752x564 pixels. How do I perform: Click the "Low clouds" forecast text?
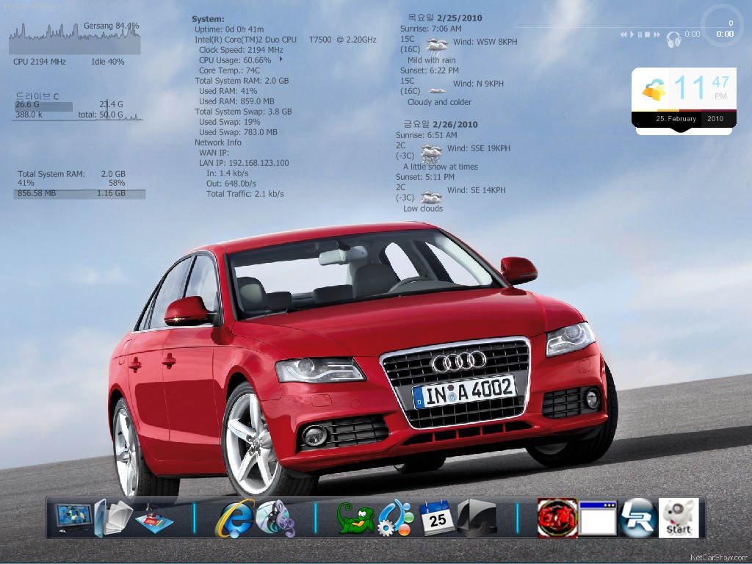(423, 209)
